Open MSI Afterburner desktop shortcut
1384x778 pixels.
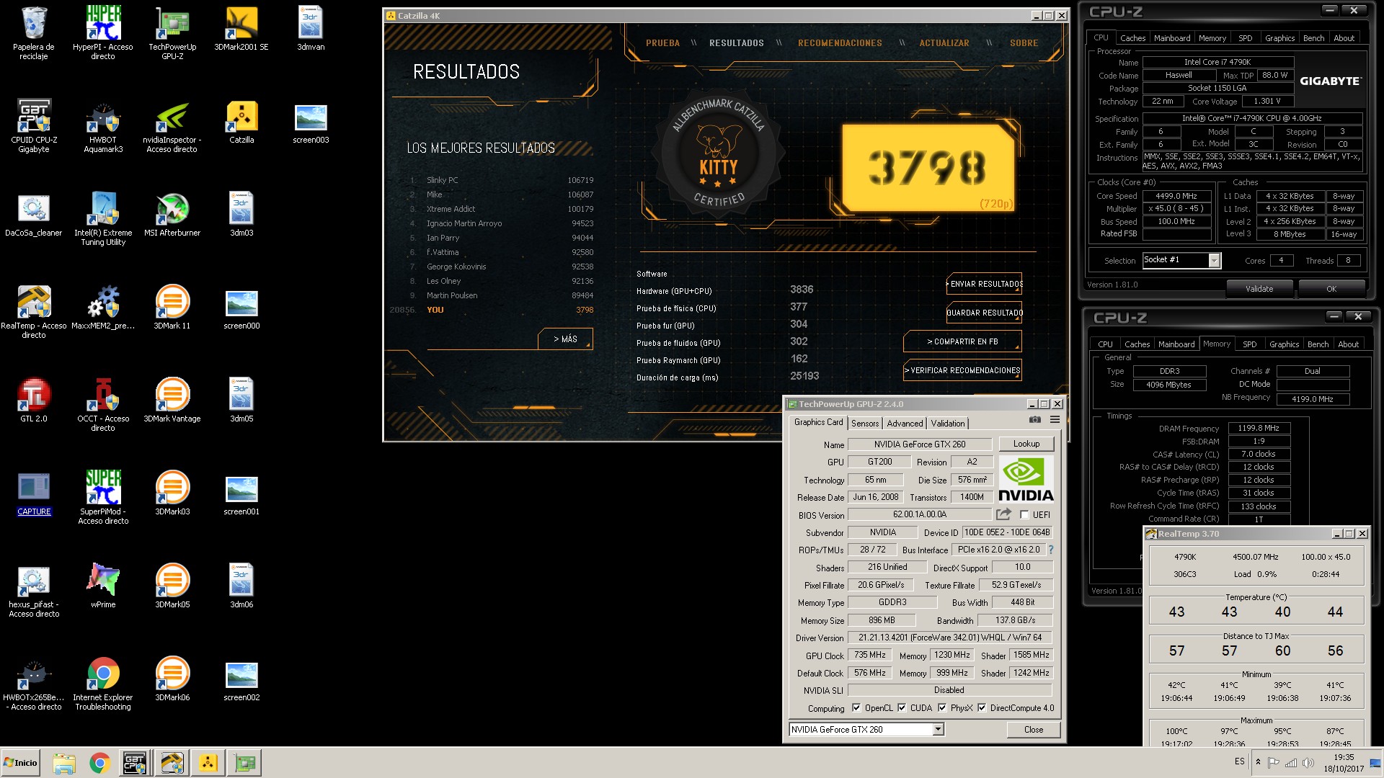click(x=172, y=215)
